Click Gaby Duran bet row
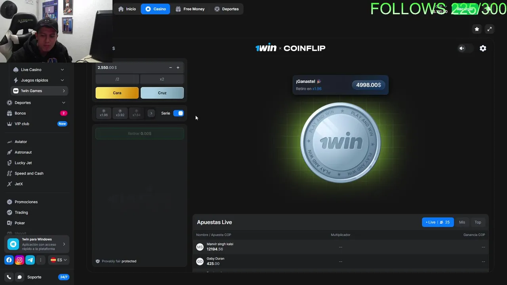This screenshot has height=285, width=507. tap(341, 261)
